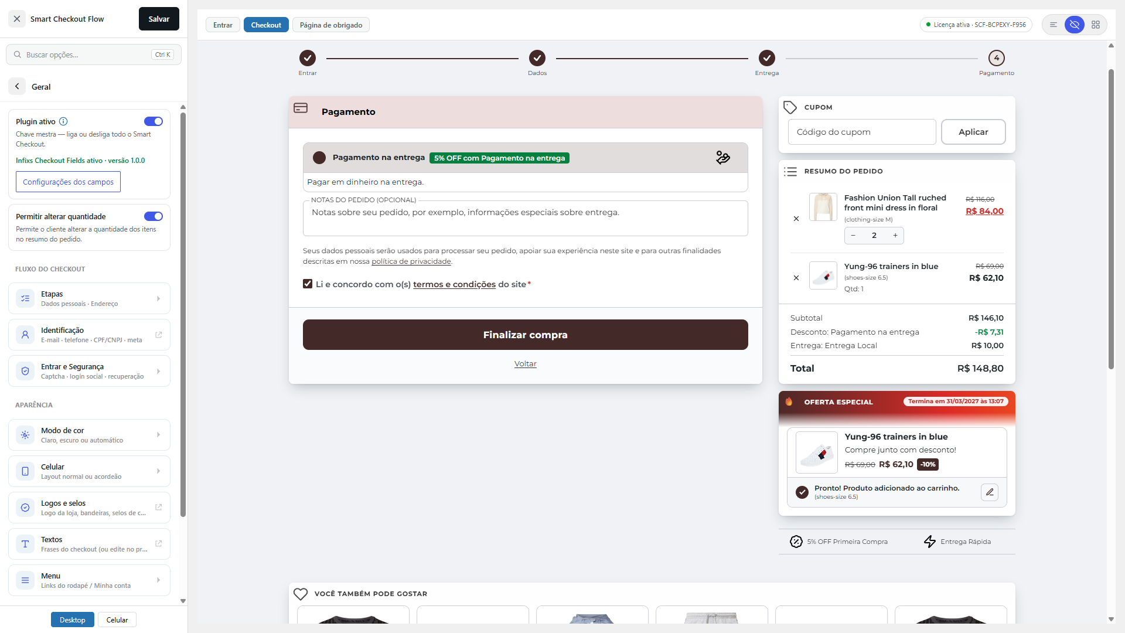1125x633 pixels.
Task: Disable Permitir alterar quantidade switch
Action: (154, 216)
